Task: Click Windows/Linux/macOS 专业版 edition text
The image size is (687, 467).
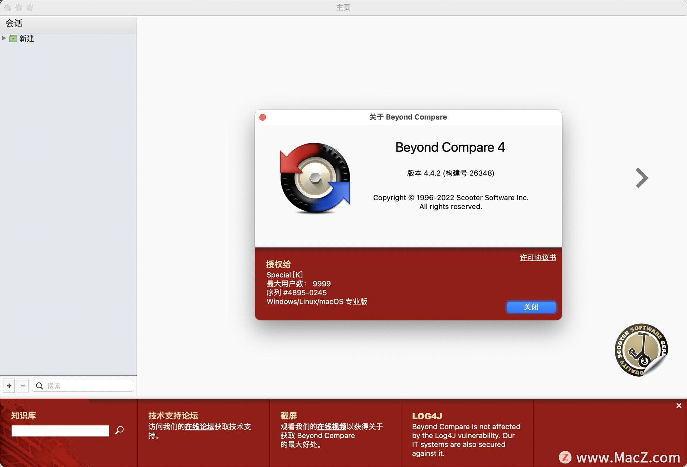Action: click(x=317, y=302)
